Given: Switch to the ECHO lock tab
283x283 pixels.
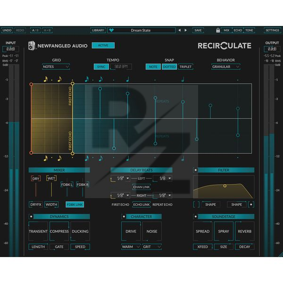Looking at the screenshot, I should (238, 30).
